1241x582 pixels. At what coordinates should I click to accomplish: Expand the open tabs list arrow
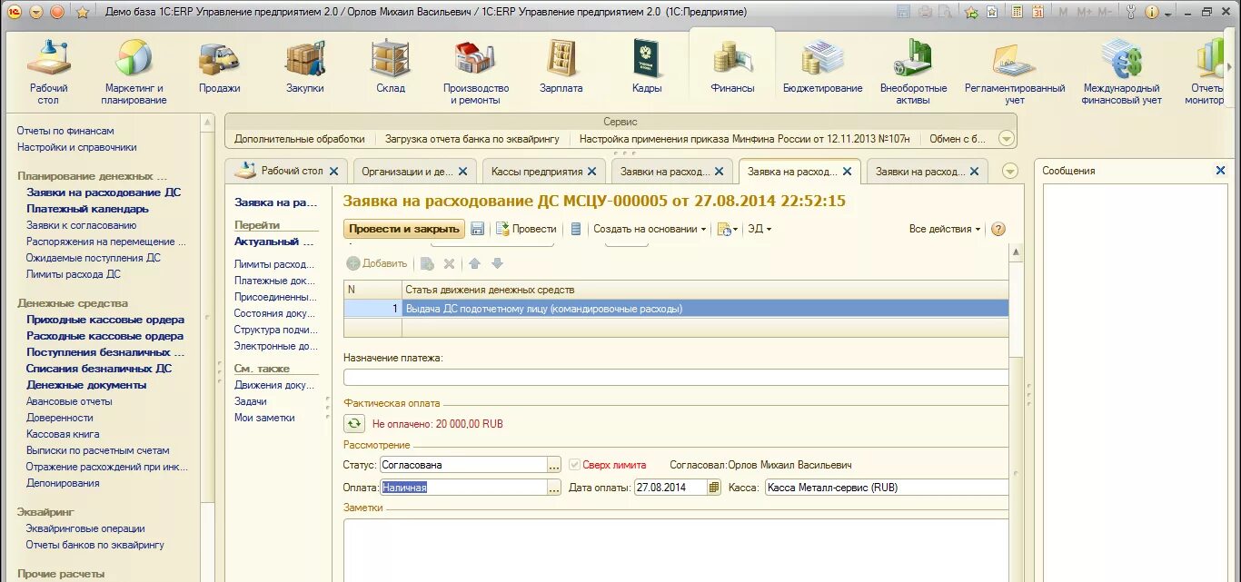pyautogui.click(x=1009, y=171)
